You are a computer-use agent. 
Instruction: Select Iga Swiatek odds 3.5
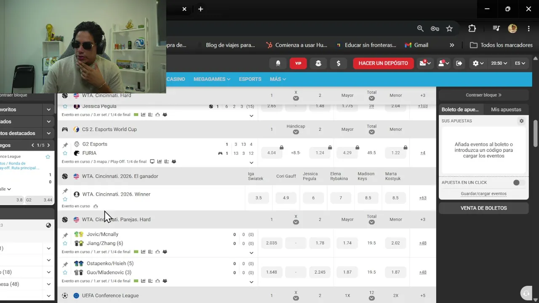click(x=259, y=198)
